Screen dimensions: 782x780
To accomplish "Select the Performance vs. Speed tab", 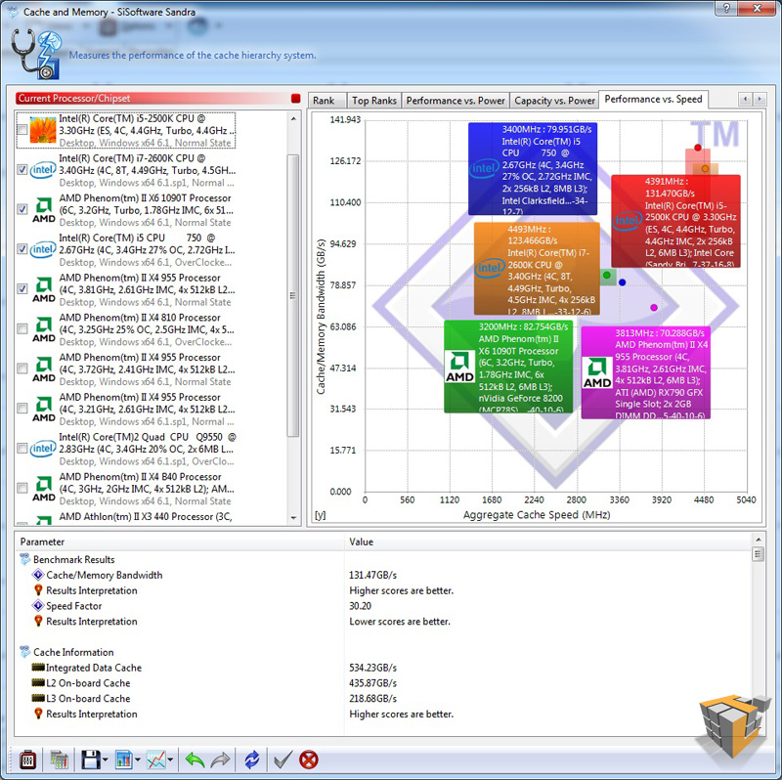I will [x=653, y=99].
